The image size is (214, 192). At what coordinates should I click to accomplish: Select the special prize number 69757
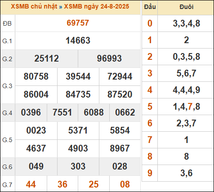78,23
